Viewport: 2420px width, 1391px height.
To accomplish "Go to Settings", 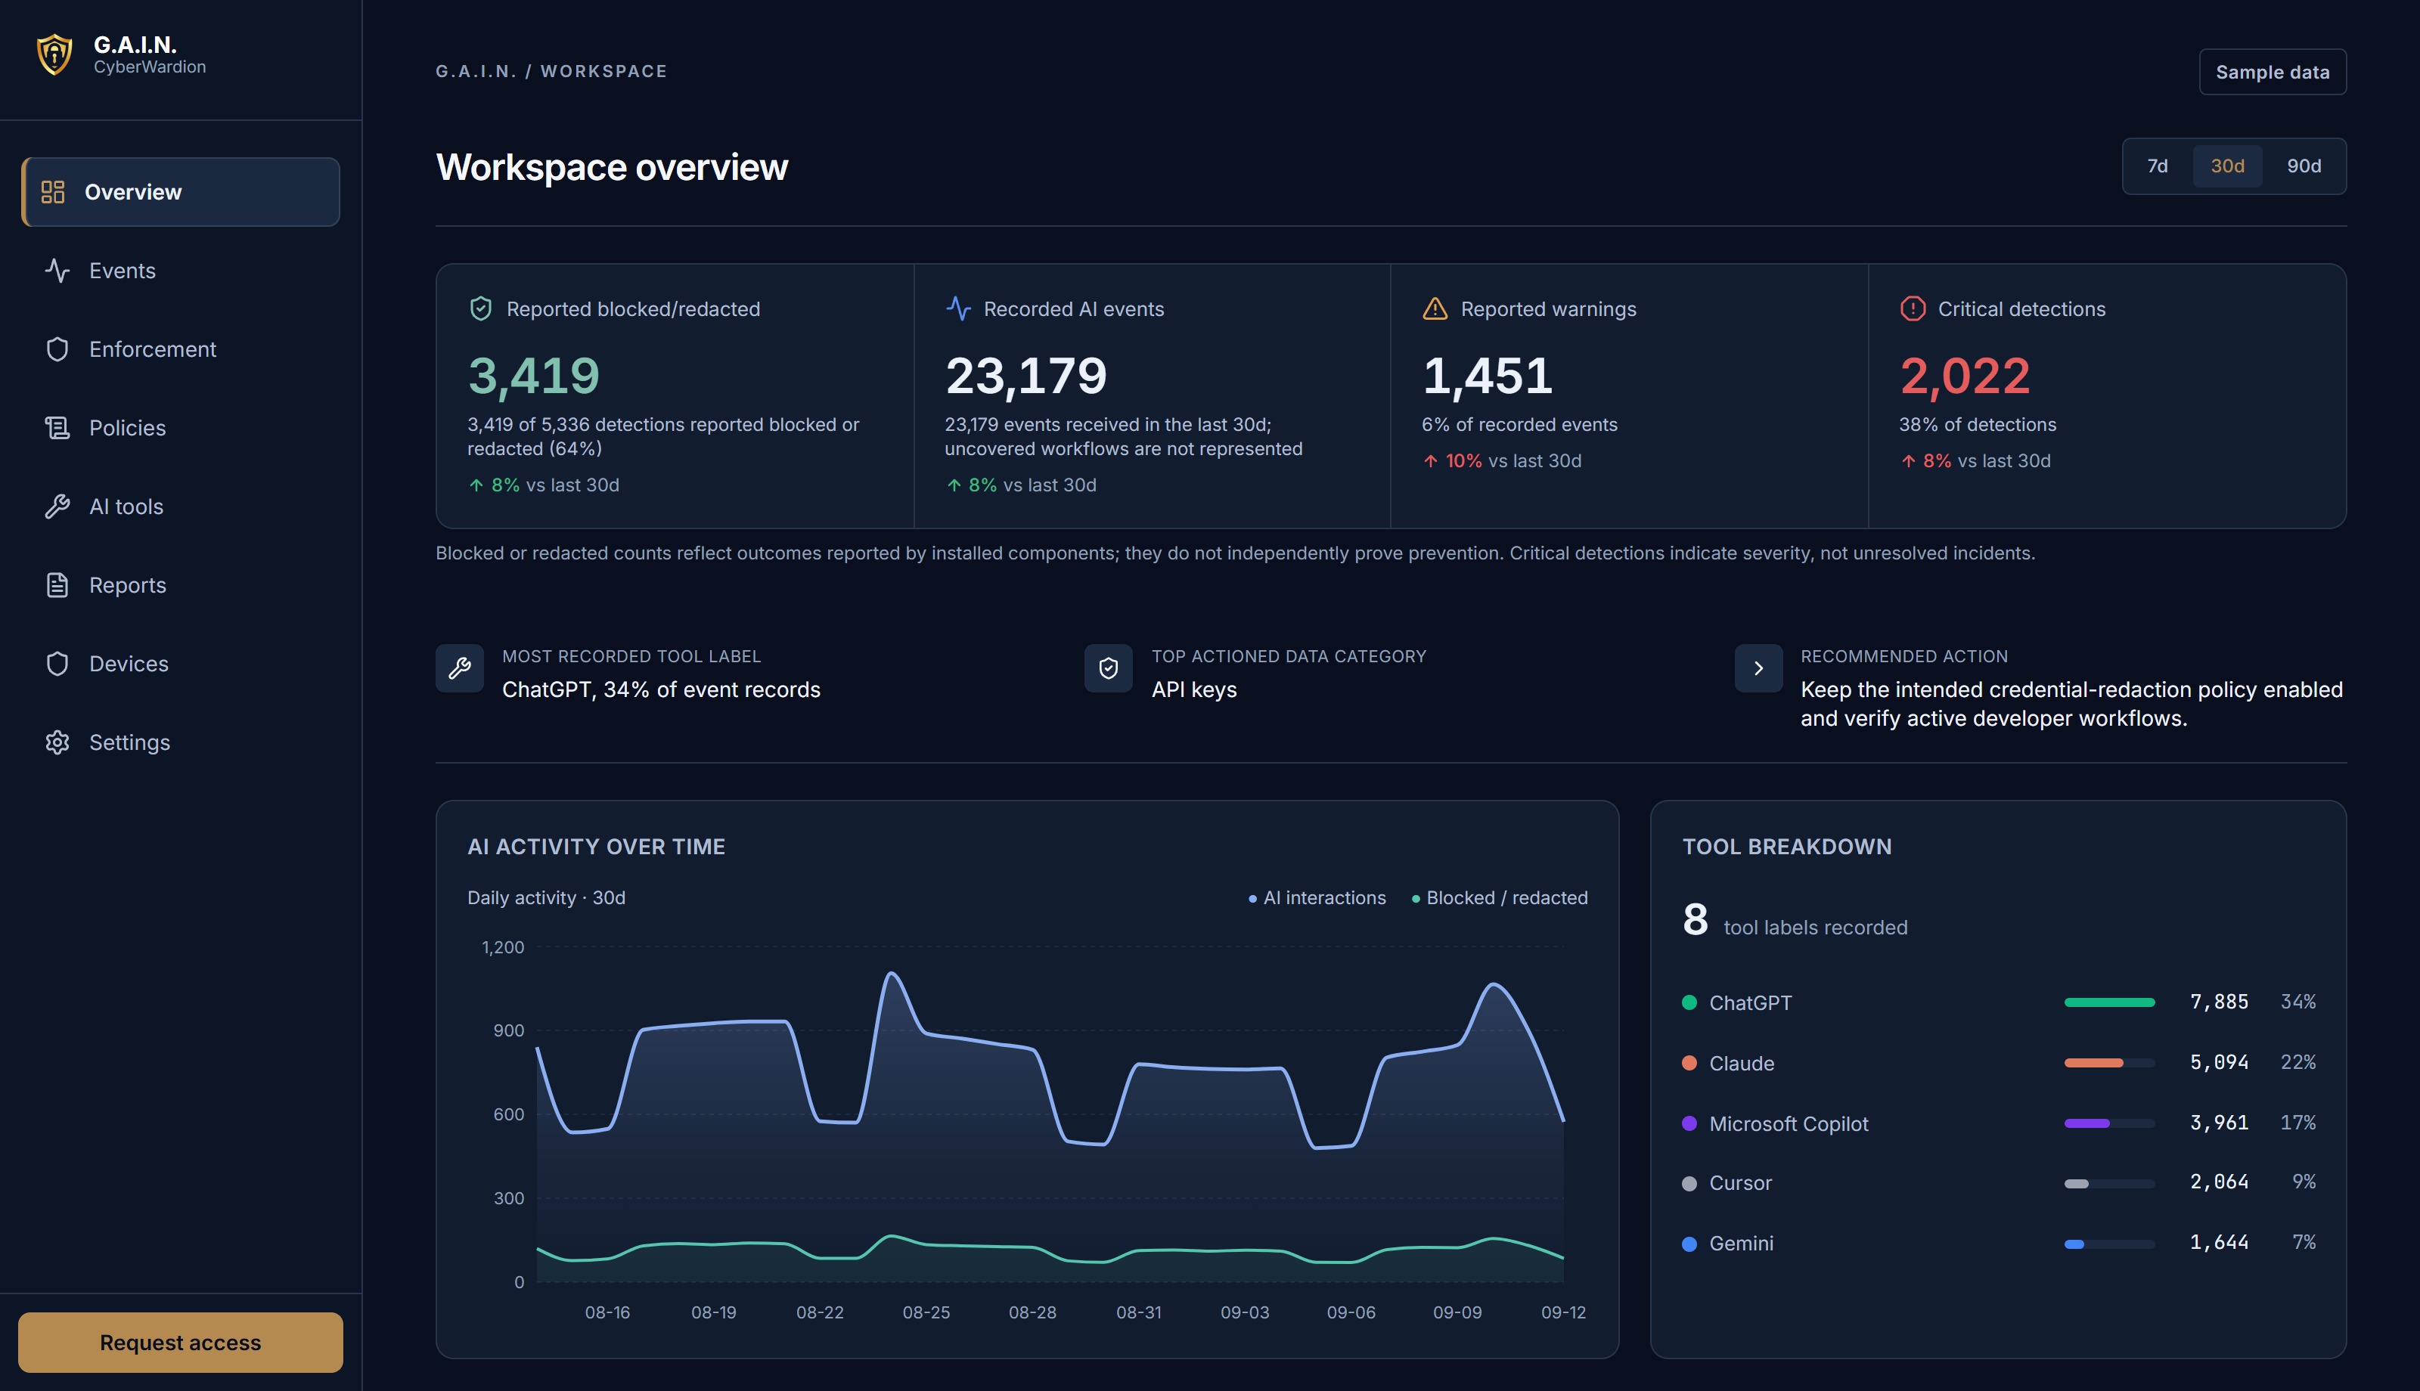I will tap(181, 742).
